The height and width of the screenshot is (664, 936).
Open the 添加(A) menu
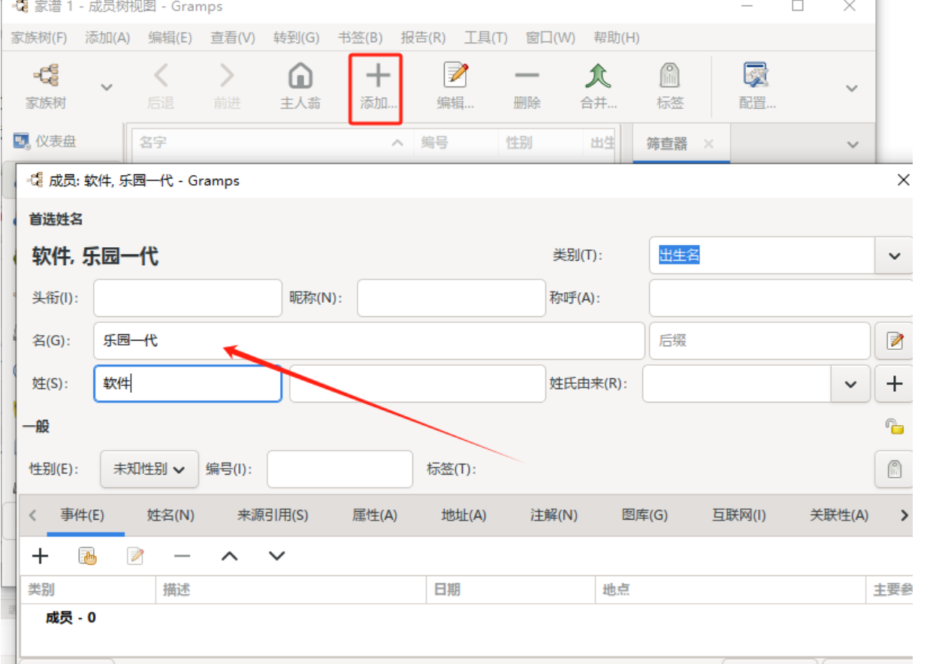click(107, 38)
